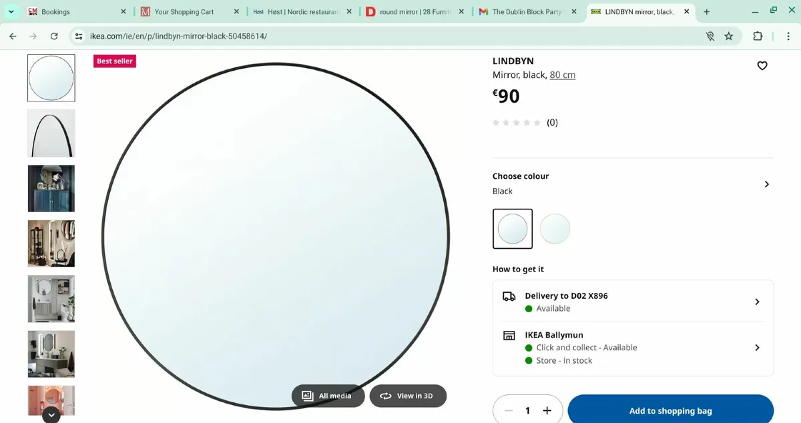Screen dimensions: 801x423
Task: Expand the Choose colour section
Action: point(766,183)
